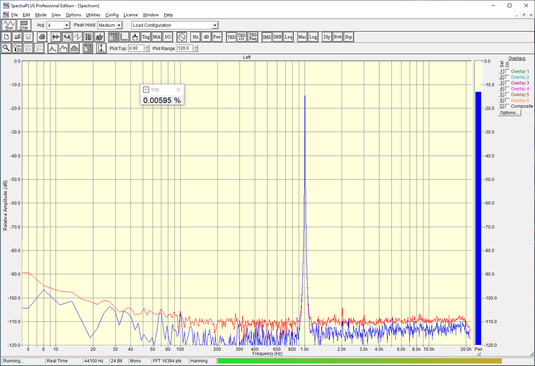Decrease Plot Range with down stepper
Image resolution: width=535 pixels, height=366 pixels.
pos(196,50)
